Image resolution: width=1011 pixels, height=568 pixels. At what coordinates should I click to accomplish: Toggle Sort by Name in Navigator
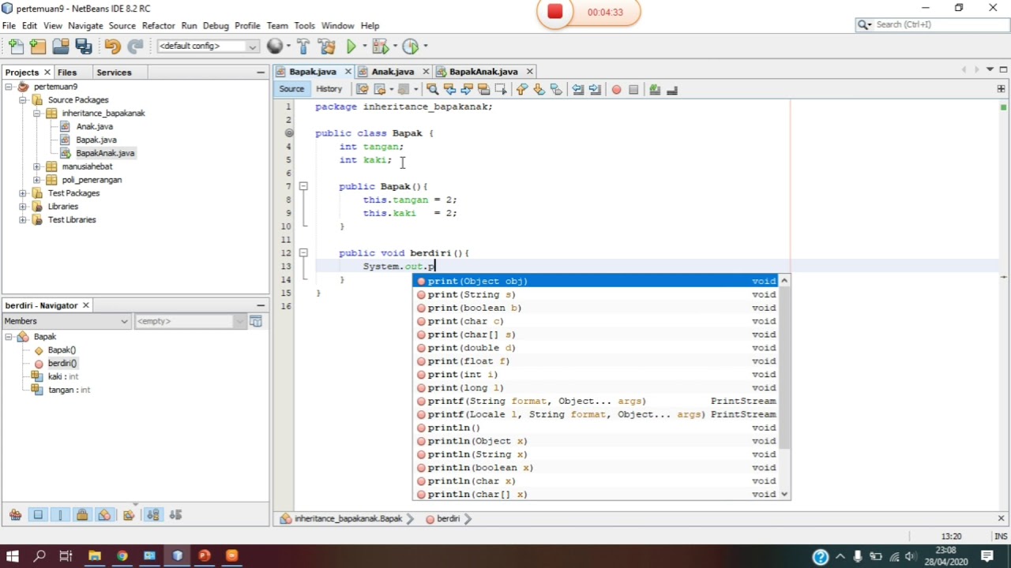153,515
